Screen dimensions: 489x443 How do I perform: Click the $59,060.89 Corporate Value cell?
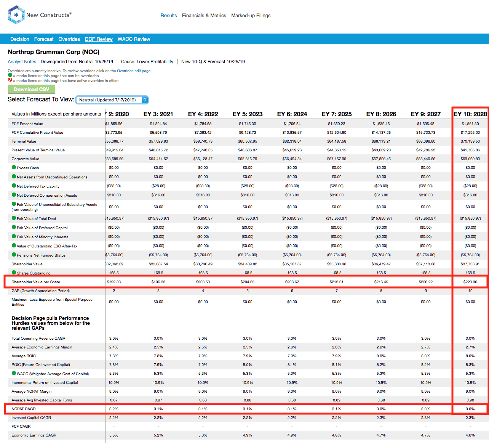point(470,159)
